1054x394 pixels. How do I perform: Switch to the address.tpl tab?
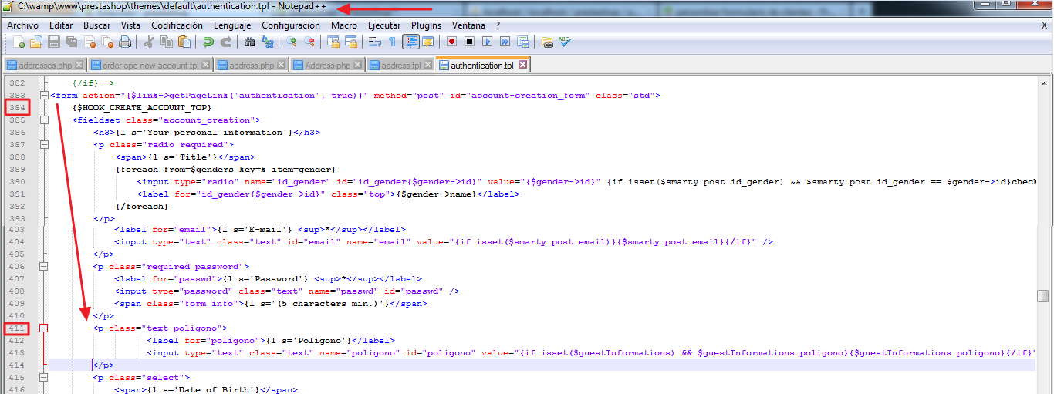point(400,66)
